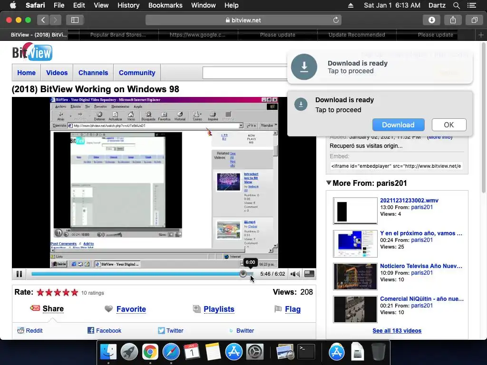Select the embed code text field
487x365 pixels.
click(x=397, y=166)
